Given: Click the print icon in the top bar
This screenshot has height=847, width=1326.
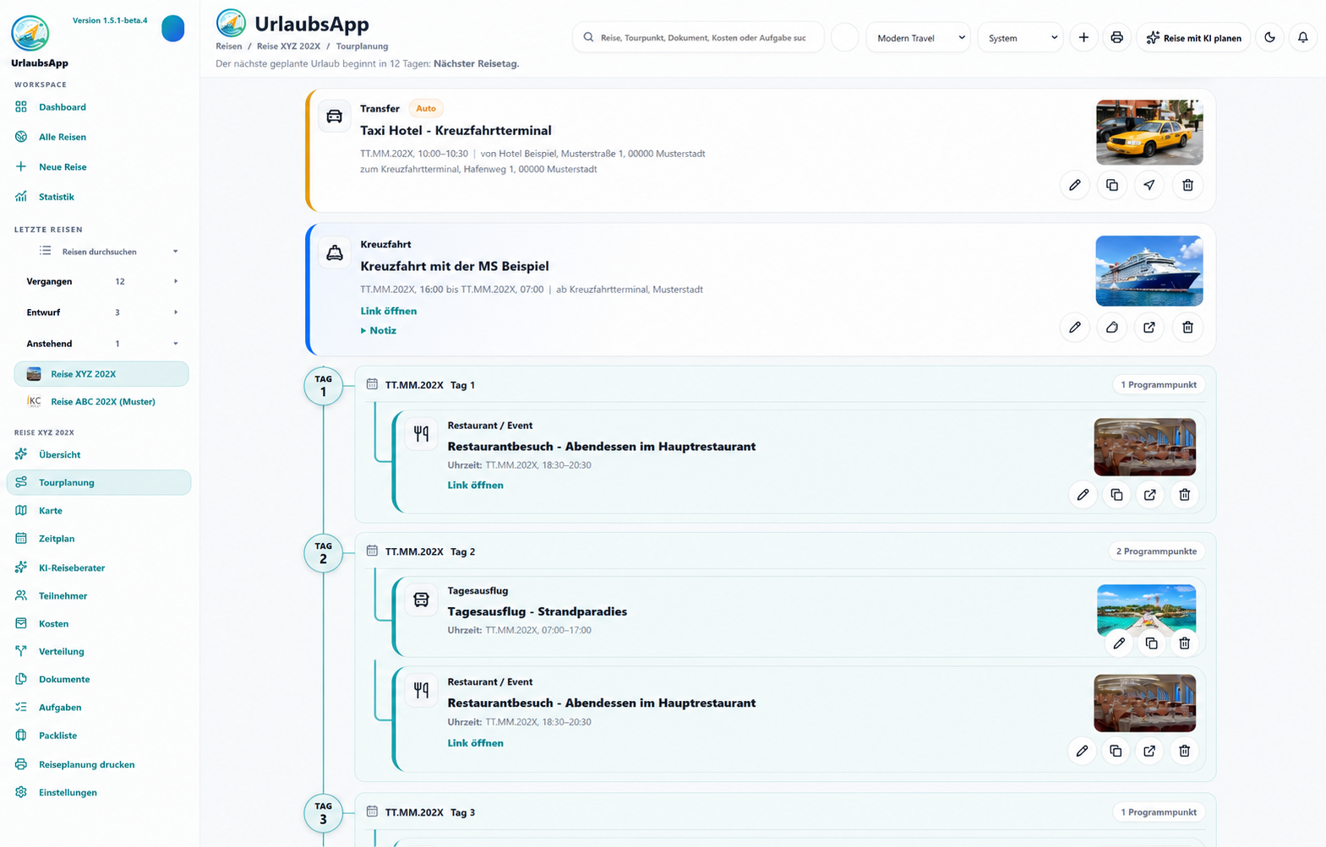Looking at the screenshot, I should tap(1116, 37).
